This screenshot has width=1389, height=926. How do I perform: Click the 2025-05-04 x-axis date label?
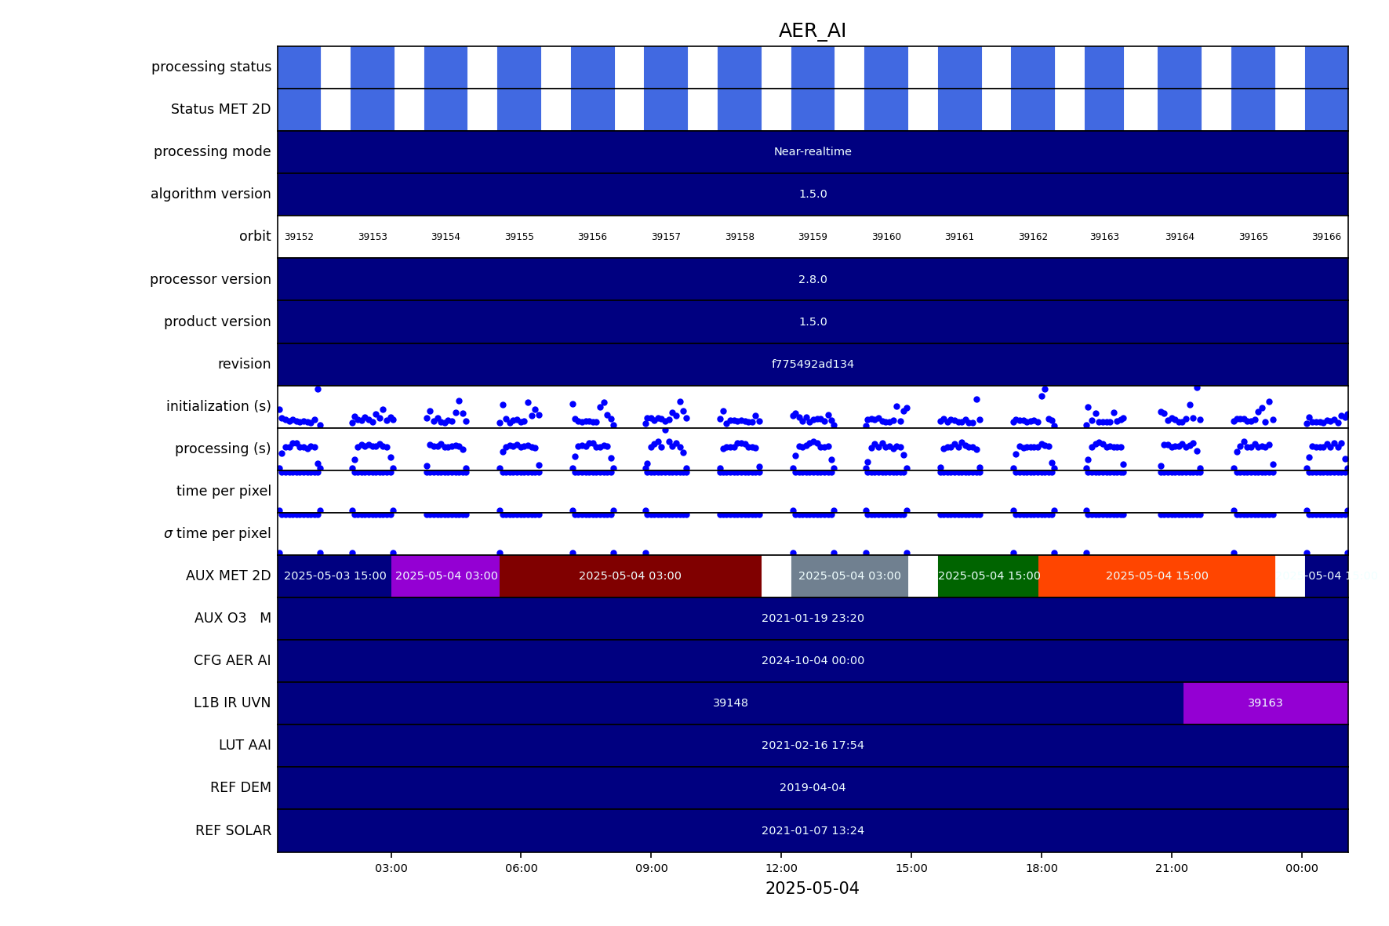(812, 888)
